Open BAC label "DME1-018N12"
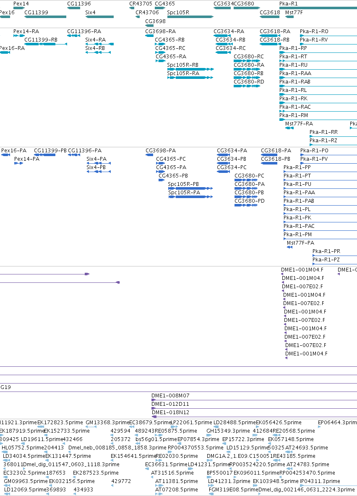Viewport: 357px width, 496px height. click(170, 412)
